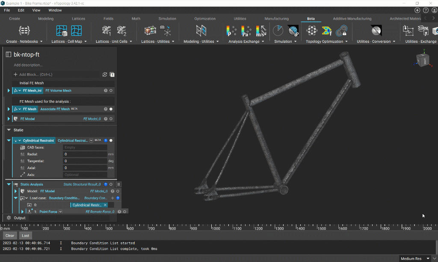This screenshot has width=438, height=262.
Task: Open the Edit menu
Action: click(x=21, y=10)
